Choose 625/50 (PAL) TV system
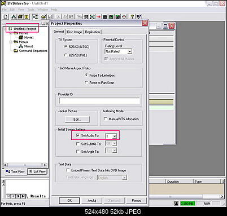The height and width of the screenshot is (216, 227). pyautogui.click(x=66, y=55)
